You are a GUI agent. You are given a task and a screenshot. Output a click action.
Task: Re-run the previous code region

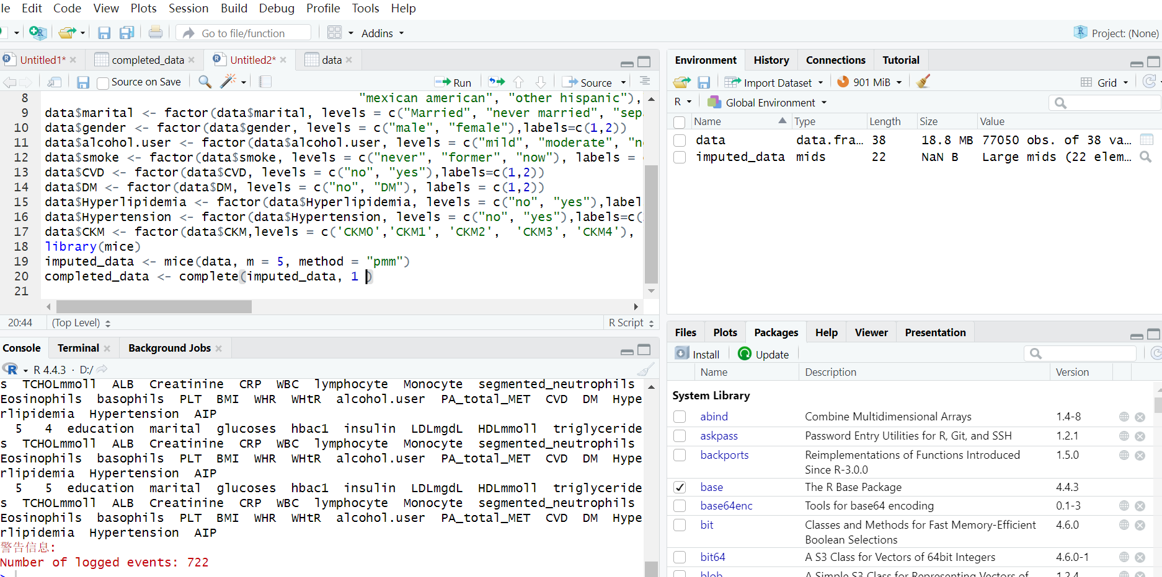pyautogui.click(x=496, y=82)
